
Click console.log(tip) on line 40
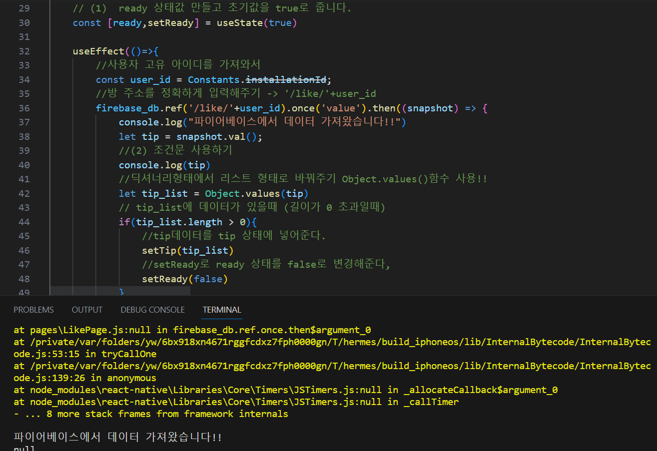click(165, 165)
